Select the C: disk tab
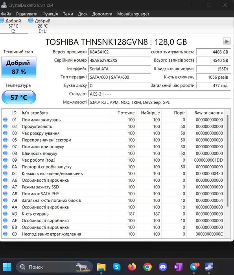Viewport: 234px width, 275px height. [x=13, y=26]
